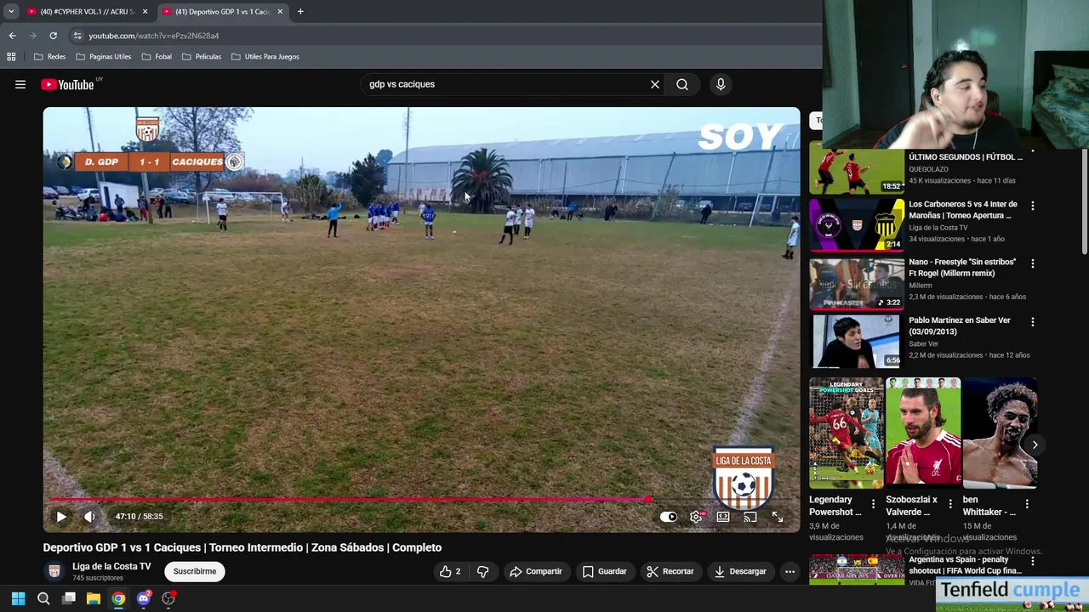
Task: Open options menu for Pablo Martínez video
Action: [x=1033, y=322]
